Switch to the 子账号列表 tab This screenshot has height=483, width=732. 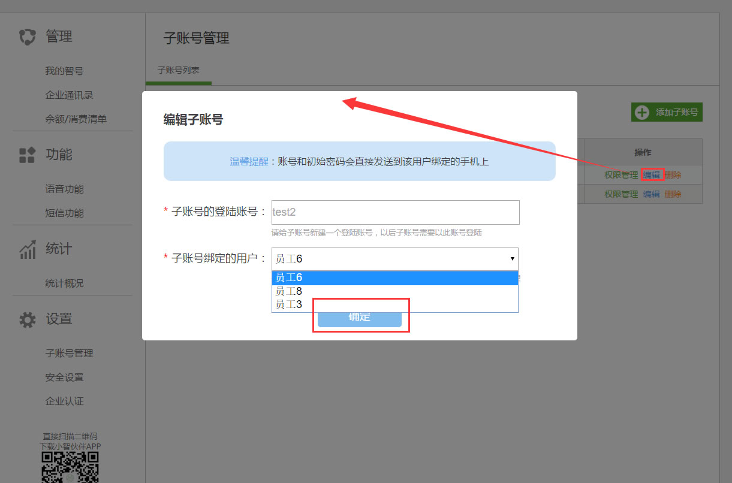tap(178, 70)
